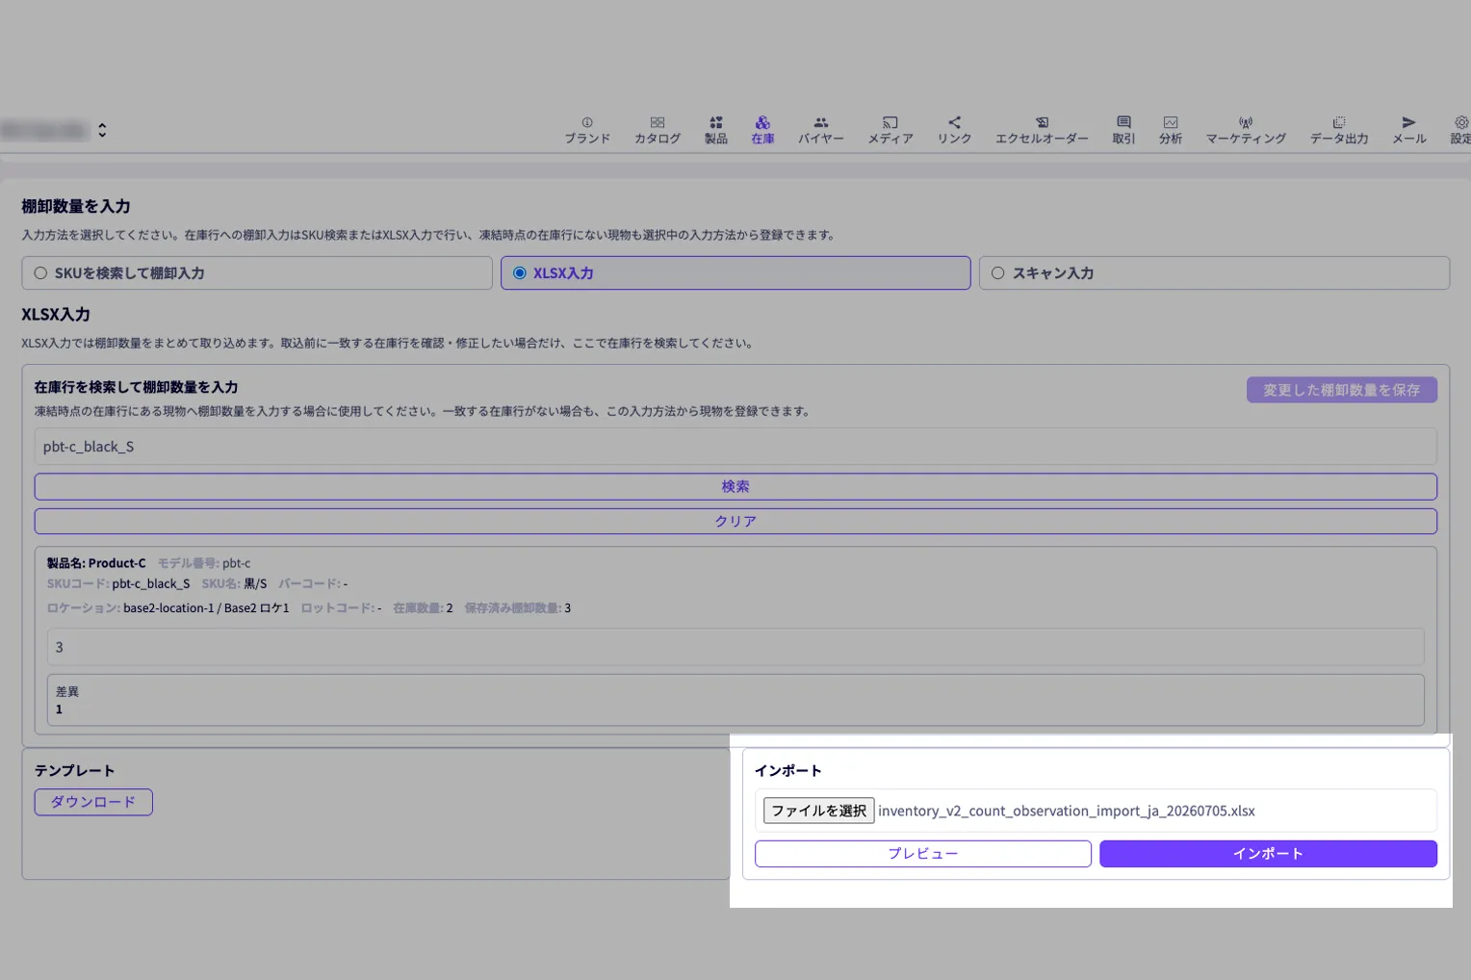This screenshot has width=1471, height=980.
Task: Expand the account switcher up-down arrows
Action: tap(102, 130)
